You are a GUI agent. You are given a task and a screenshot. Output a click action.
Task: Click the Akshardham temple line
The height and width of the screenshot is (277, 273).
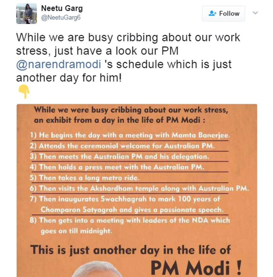(x=140, y=188)
